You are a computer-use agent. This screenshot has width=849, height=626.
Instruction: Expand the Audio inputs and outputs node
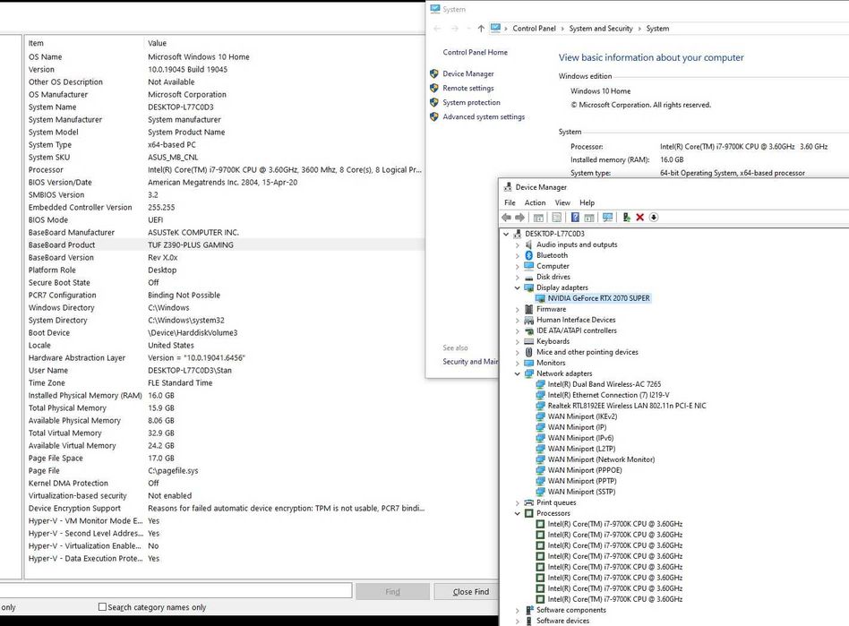[517, 244]
